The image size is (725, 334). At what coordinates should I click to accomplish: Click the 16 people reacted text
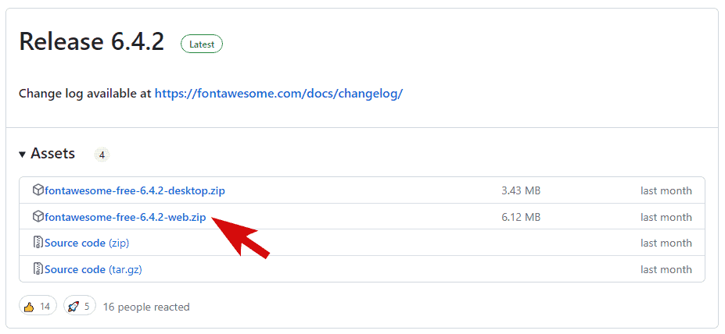pos(146,307)
